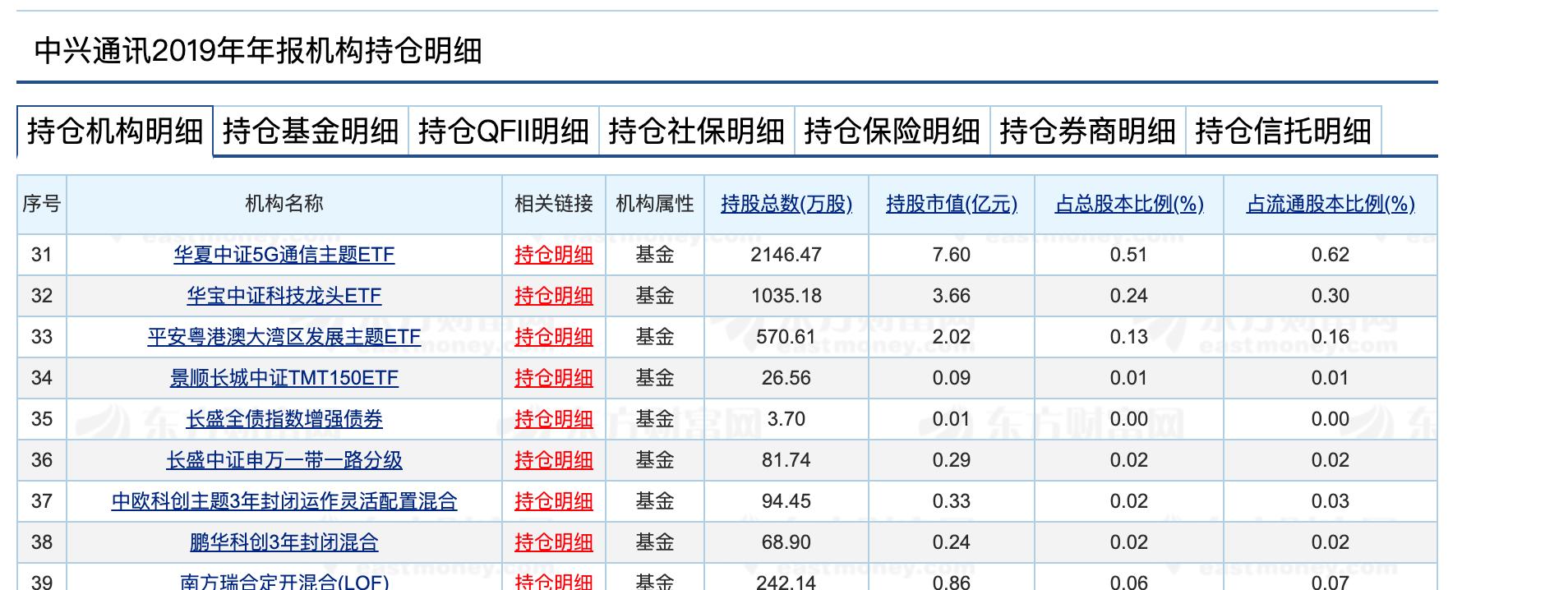Viewport: 1545px width, 590px height.
Task: Select share count cell 3.70
Action: [786, 419]
